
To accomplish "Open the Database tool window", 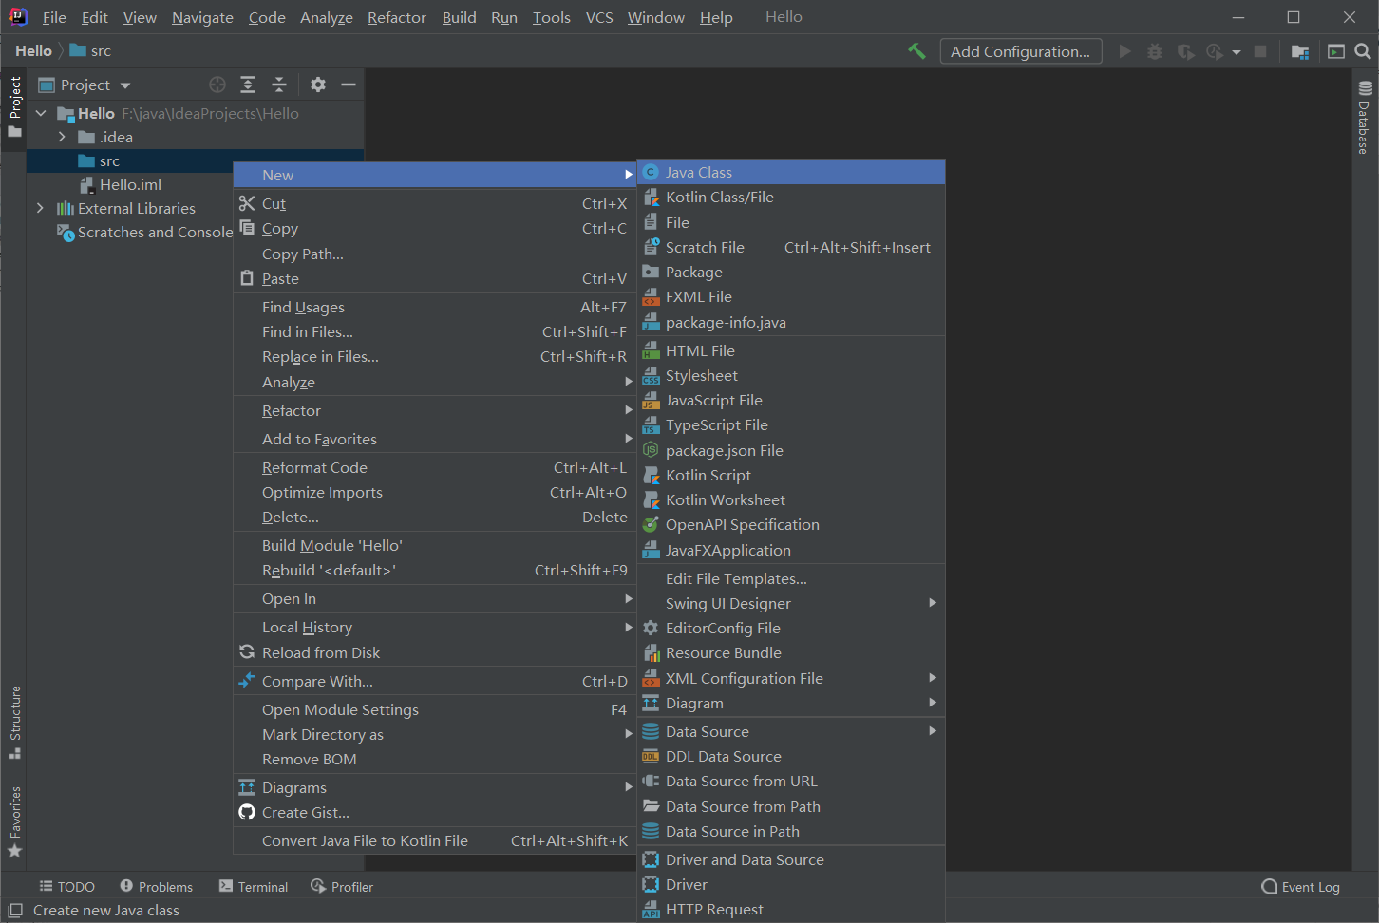I will (1365, 118).
